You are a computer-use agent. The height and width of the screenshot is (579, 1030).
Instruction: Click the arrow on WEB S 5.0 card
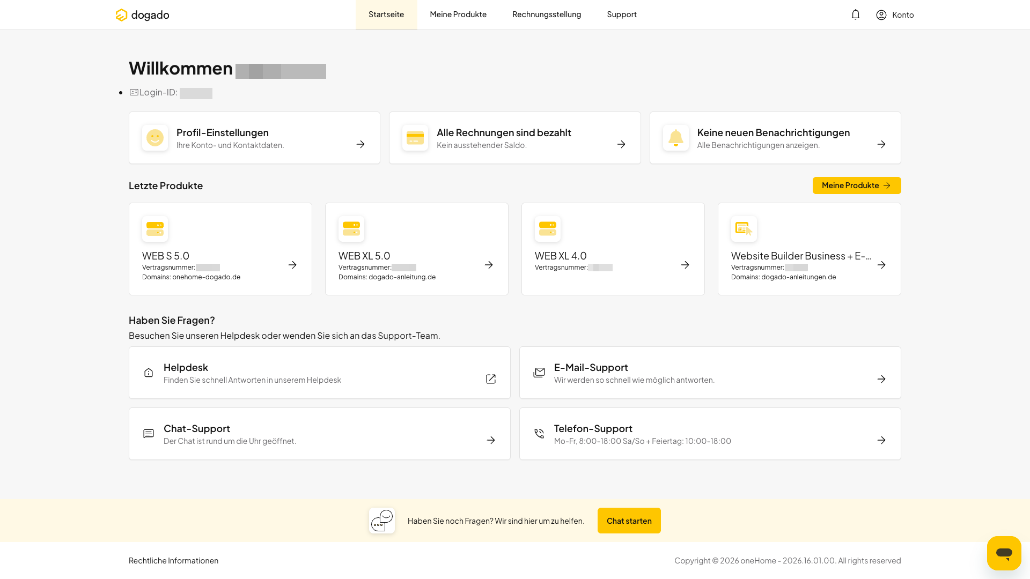(292, 265)
